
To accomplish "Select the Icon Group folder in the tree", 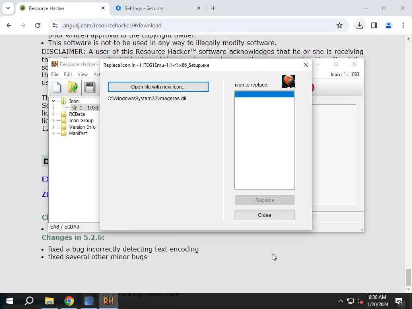I will coord(81,121).
